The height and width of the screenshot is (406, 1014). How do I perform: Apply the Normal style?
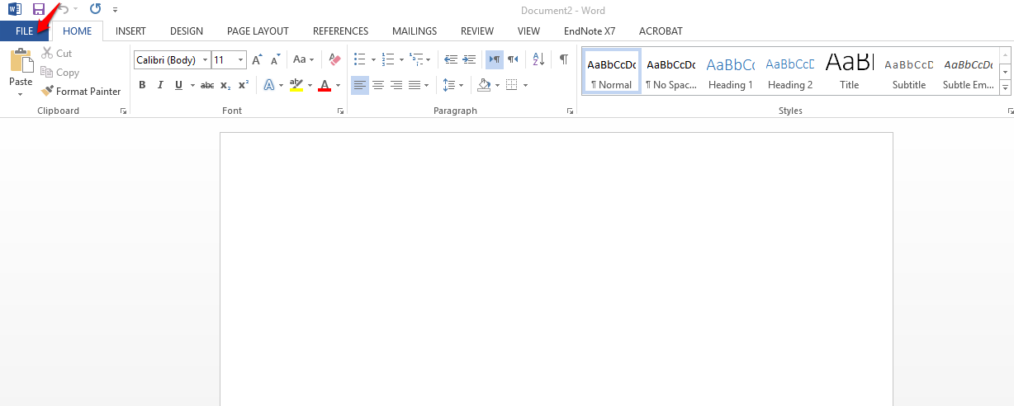pos(612,72)
